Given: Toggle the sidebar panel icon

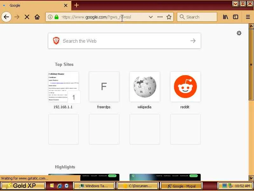Looking at the screenshot, I should click(236, 17).
